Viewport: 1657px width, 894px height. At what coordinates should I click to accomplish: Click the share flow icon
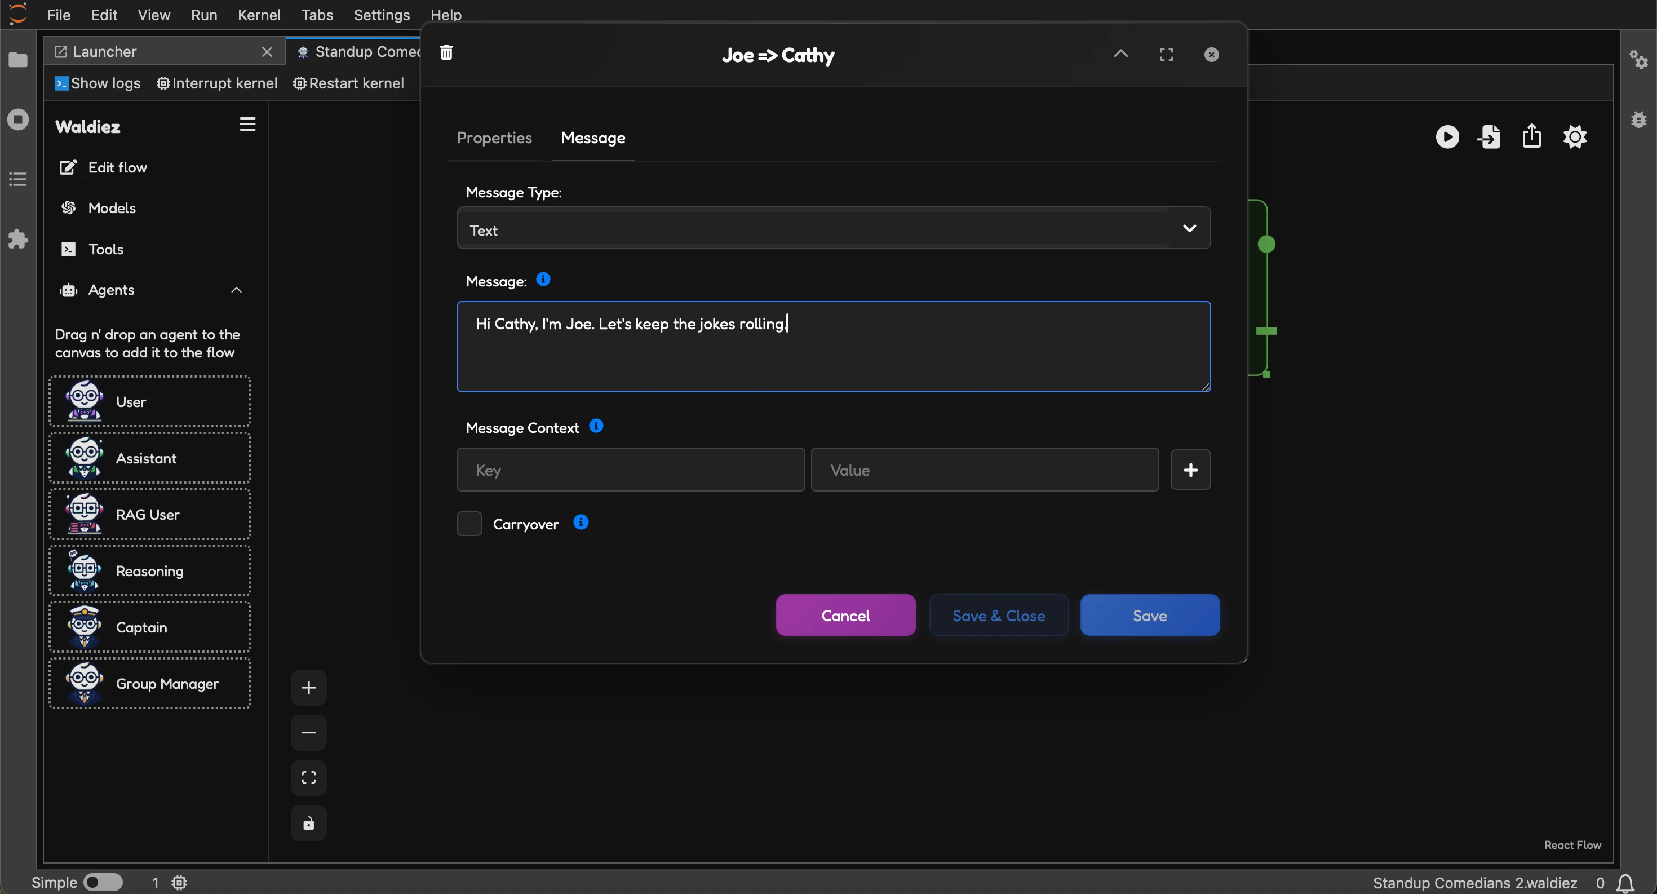(1533, 136)
